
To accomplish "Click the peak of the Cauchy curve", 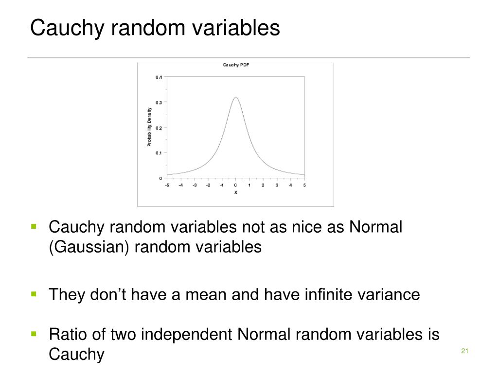I will [x=236, y=98].
